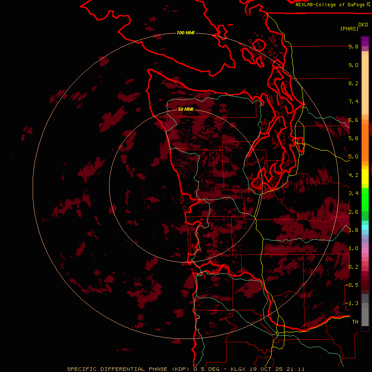Image resolution: width=372 pixels, height=372 pixels.
Task: Click the [PHAS] units label
Action: point(349,29)
